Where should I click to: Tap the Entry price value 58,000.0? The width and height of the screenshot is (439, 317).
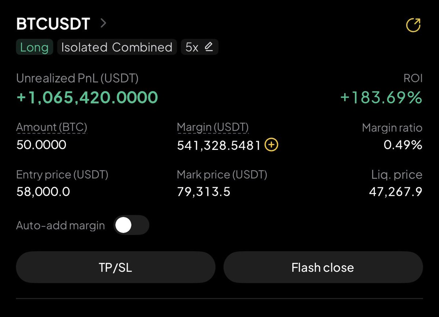click(43, 191)
